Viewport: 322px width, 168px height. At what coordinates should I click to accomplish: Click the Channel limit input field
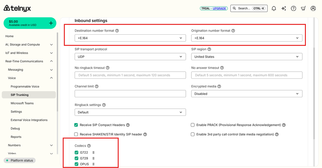click(130, 94)
